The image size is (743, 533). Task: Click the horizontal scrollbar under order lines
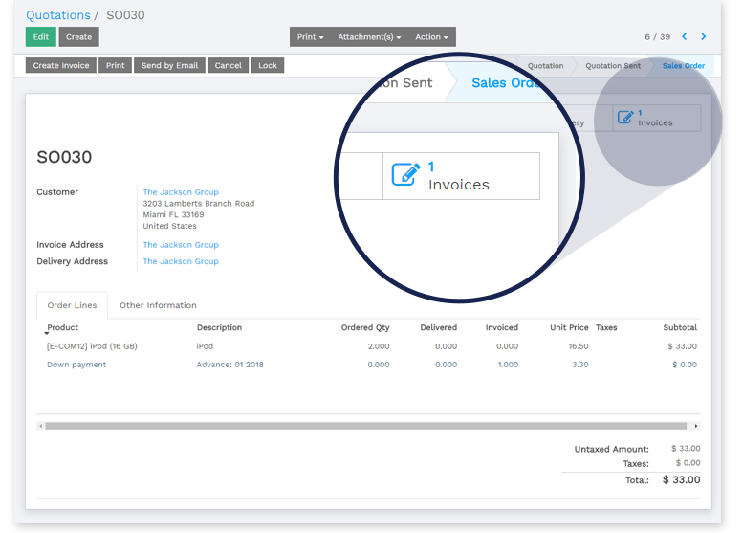[365, 426]
